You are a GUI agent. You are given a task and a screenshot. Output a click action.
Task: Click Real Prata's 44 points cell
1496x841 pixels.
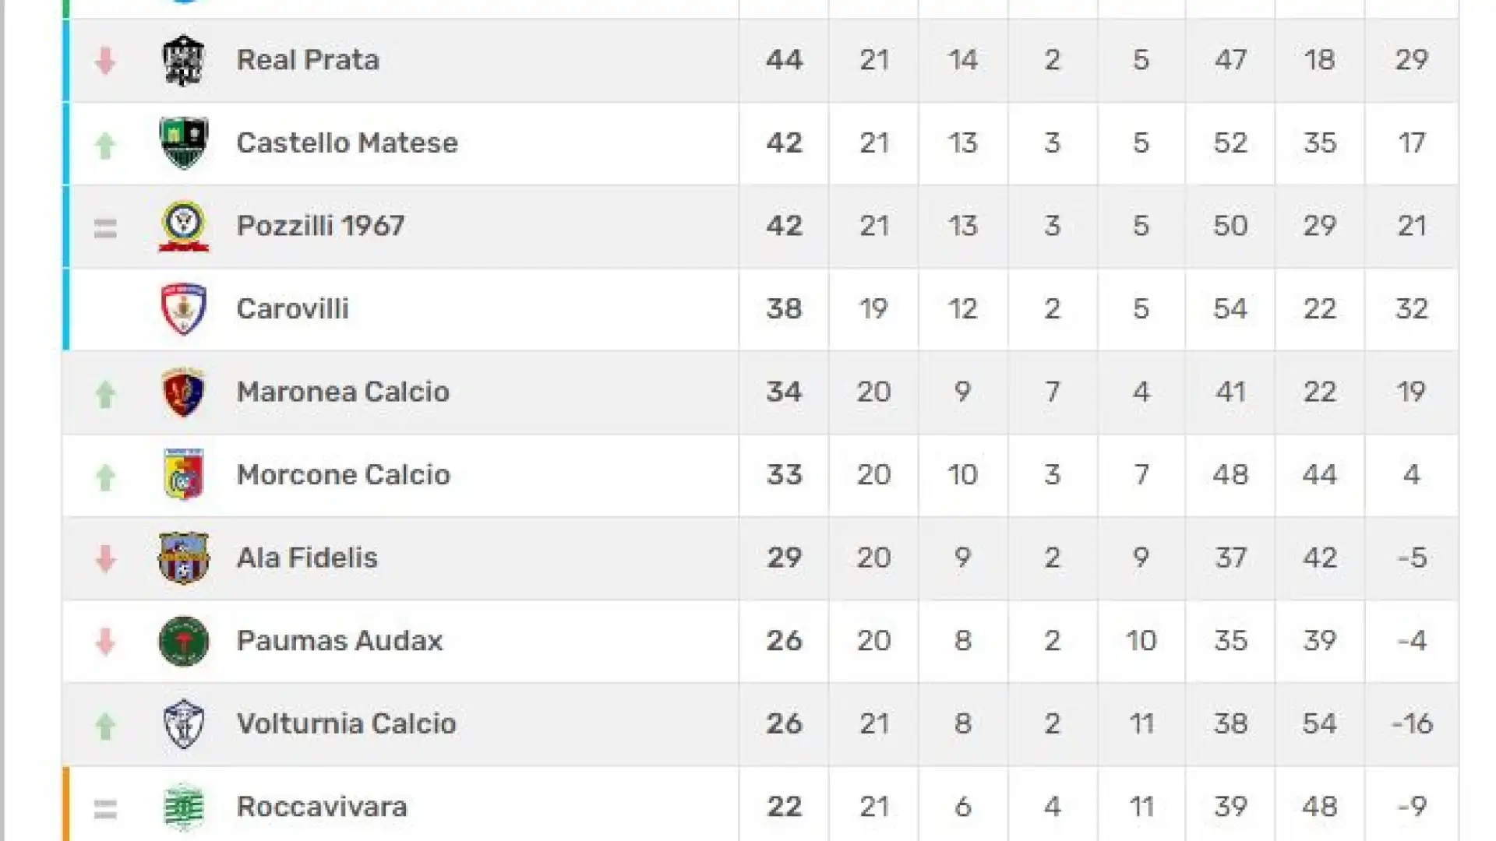click(784, 60)
